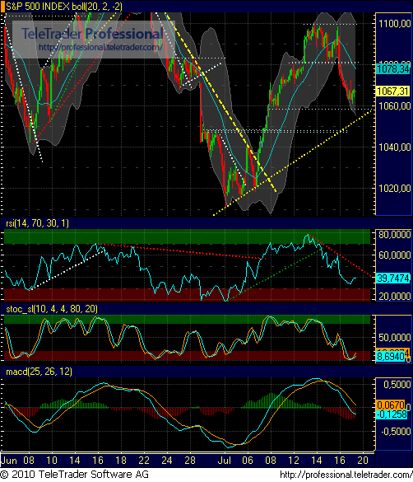413x482 pixels.
Task: Click the cyan 1078,34 Bollinger value tag
Action: pyautogui.click(x=393, y=69)
